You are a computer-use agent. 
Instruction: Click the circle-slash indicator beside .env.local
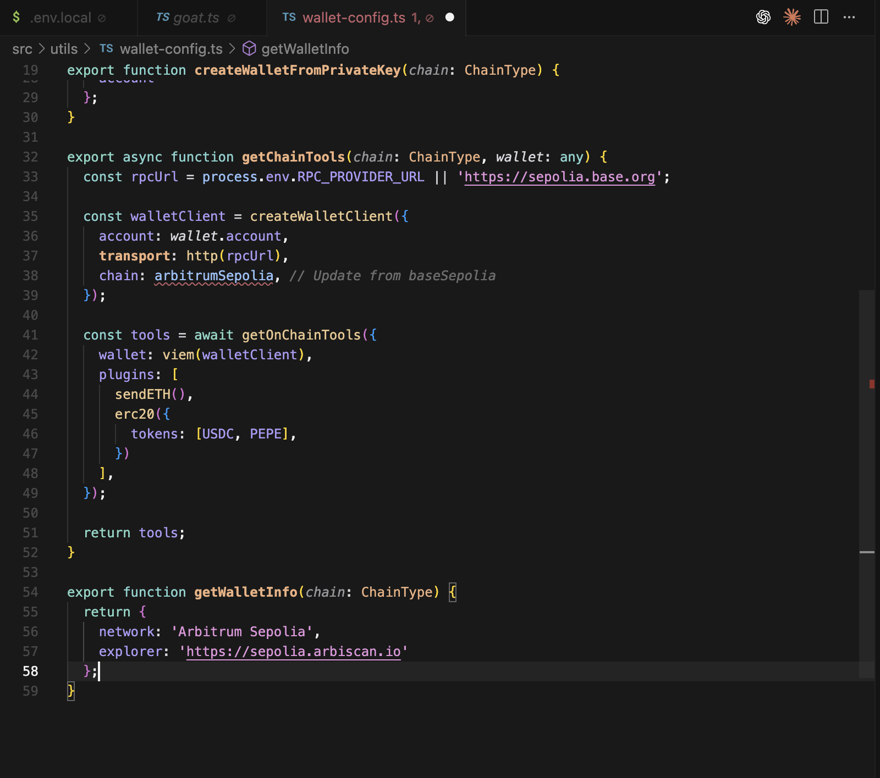click(101, 17)
